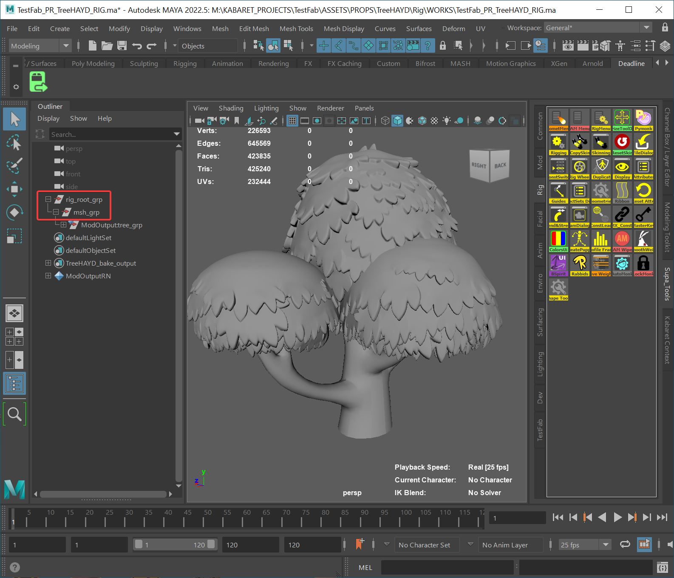Activate the Move tool in toolbox
Image resolution: width=674 pixels, height=578 pixels.
tap(15, 189)
